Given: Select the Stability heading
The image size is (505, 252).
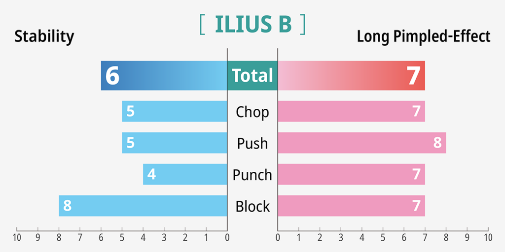Looking at the screenshot, I should pos(44,36).
